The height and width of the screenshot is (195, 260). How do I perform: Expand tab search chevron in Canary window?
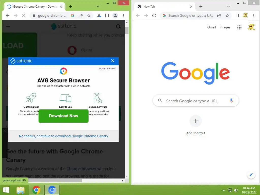(98, 7)
